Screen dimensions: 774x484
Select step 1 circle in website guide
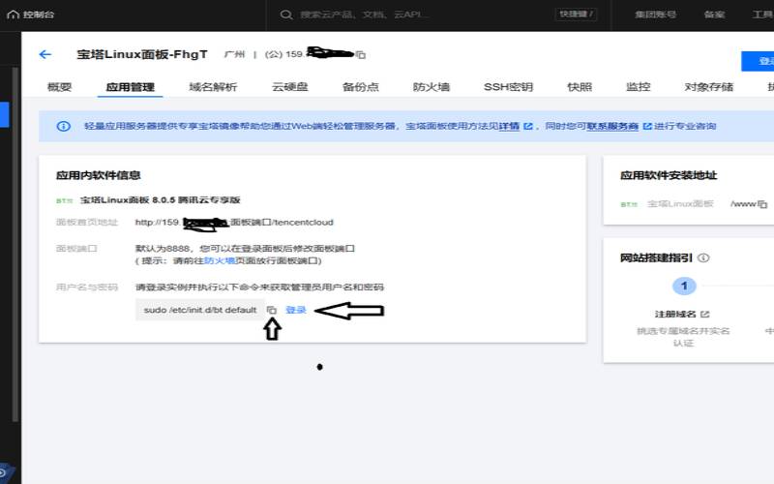coord(684,286)
